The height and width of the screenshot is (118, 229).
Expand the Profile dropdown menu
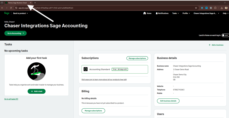186,13
